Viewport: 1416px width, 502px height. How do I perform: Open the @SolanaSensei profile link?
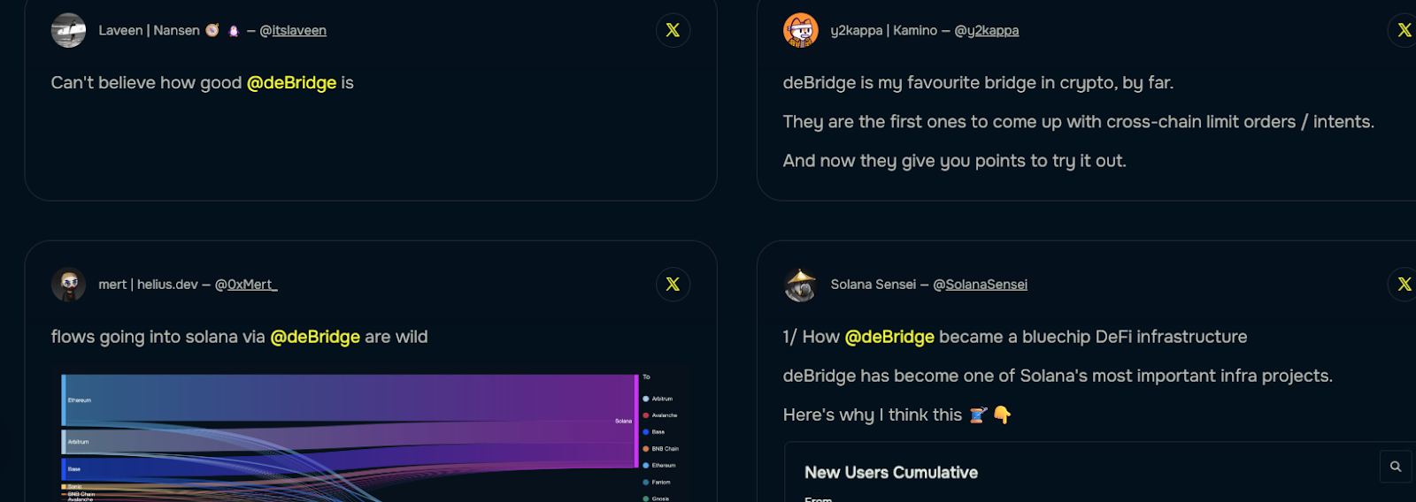click(x=986, y=285)
